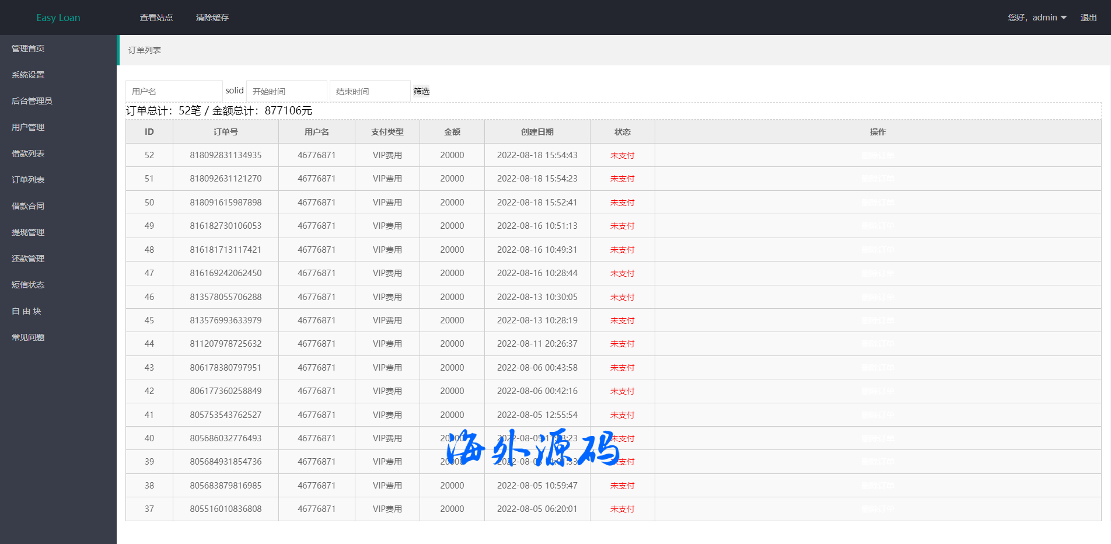
Task: Navigate to 借款列表 in sidebar
Action: (x=28, y=154)
